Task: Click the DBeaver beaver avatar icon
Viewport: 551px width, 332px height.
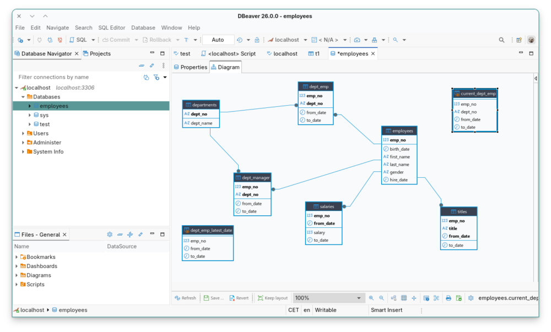Action: pyautogui.click(x=531, y=40)
